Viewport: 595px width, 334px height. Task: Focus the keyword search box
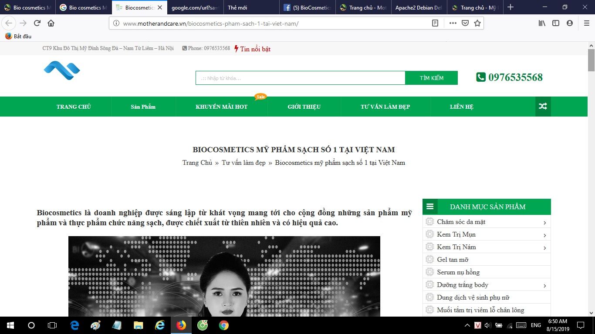tap(301, 78)
